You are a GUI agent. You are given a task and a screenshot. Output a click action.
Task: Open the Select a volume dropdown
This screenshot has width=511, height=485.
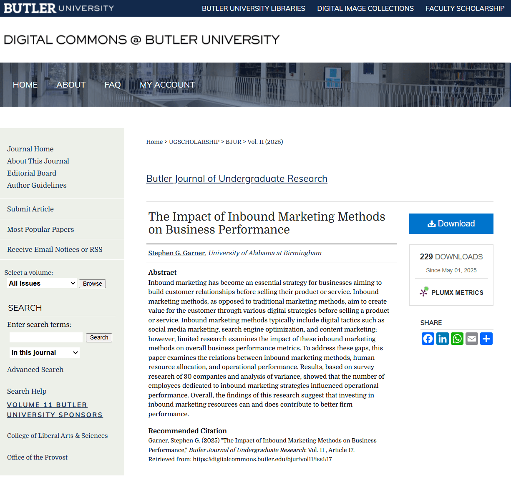click(42, 283)
